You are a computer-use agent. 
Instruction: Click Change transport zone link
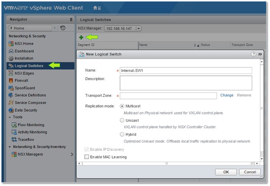tap(227, 95)
